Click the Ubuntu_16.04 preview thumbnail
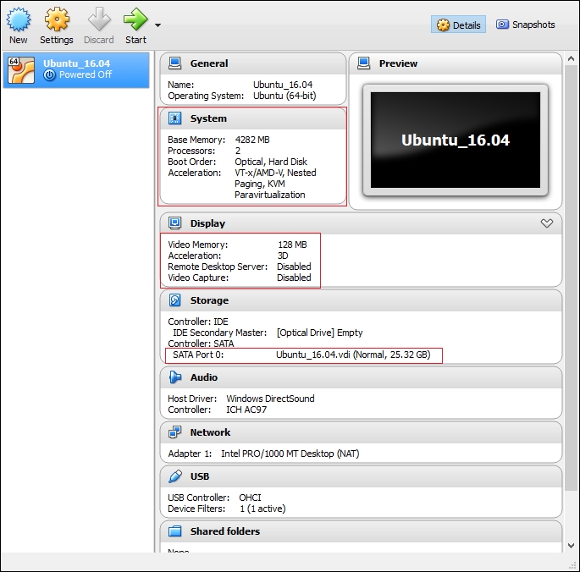580x572 pixels. [456, 140]
